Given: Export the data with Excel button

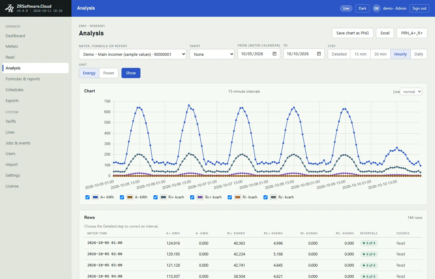Looking at the screenshot, I should [x=385, y=33].
